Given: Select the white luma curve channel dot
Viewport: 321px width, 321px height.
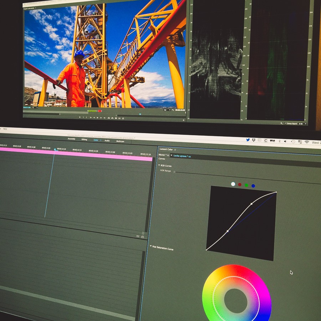Looking at the screenshot, I should 233,184.
